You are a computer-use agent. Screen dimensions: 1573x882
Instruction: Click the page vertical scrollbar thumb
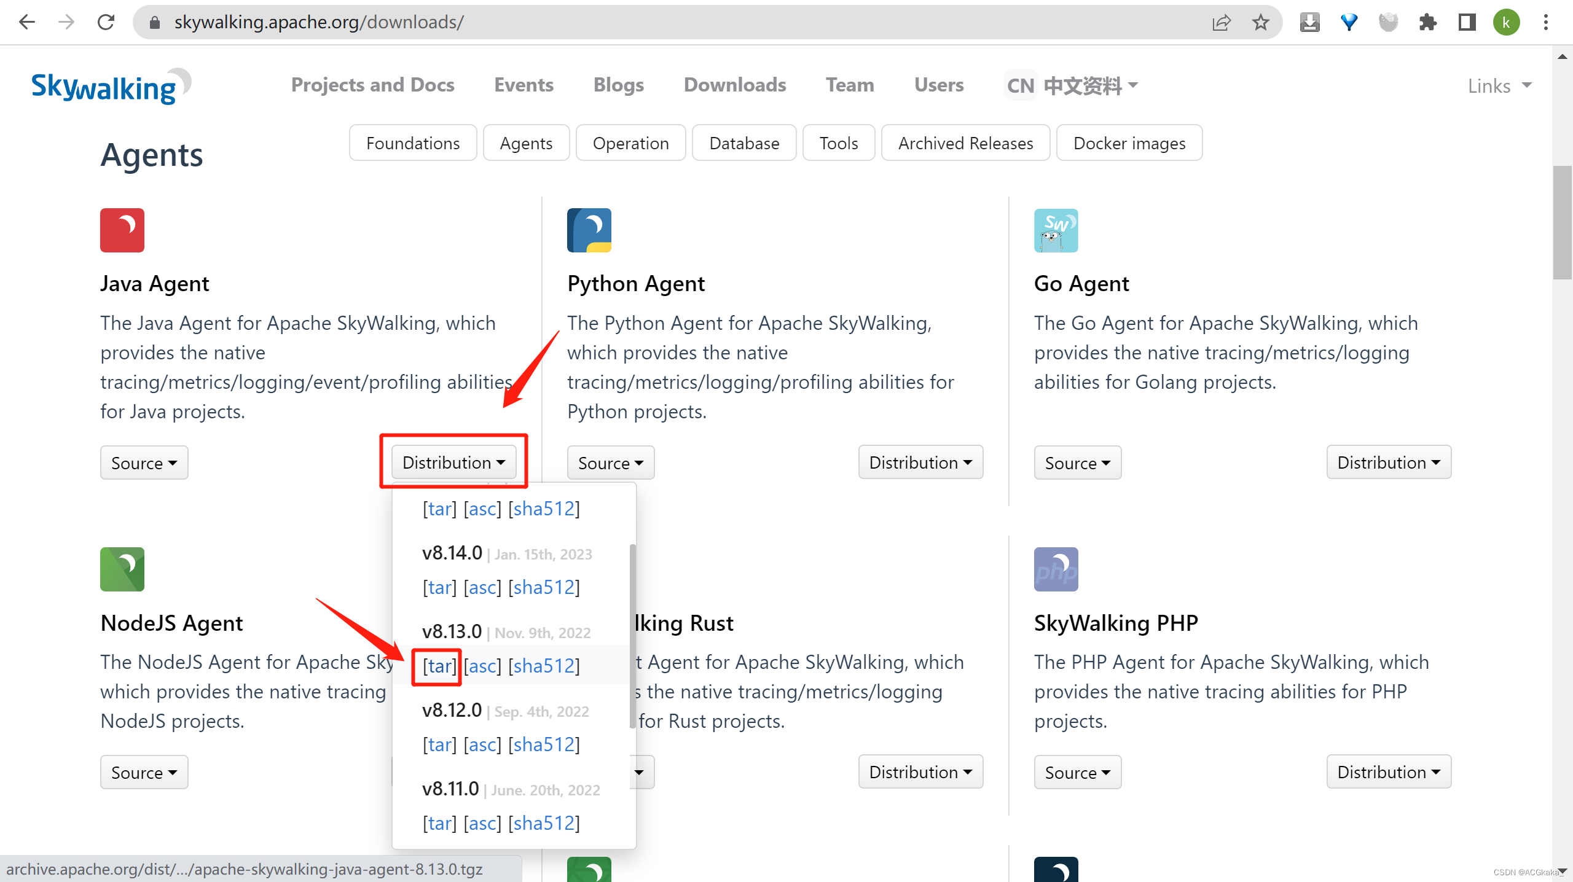coord(1563,222)
